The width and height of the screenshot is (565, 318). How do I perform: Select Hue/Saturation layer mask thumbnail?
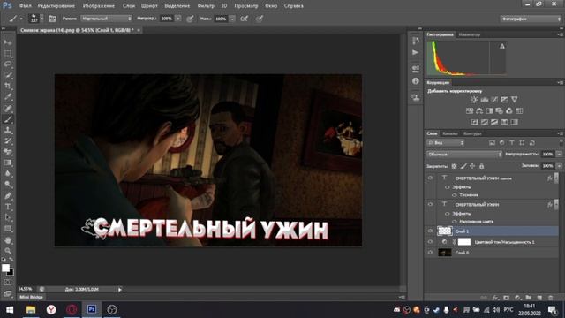[464, 241]
